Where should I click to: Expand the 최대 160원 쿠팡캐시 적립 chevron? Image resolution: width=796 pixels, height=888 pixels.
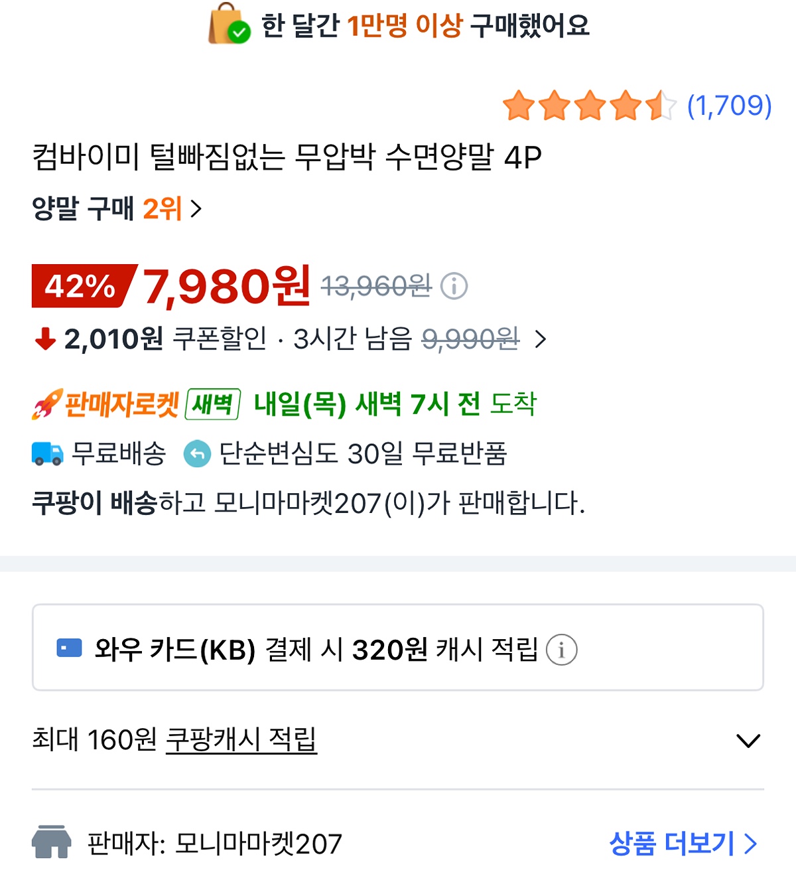point(748,741)
